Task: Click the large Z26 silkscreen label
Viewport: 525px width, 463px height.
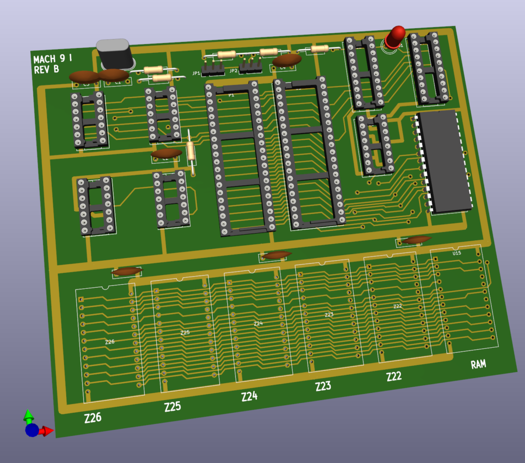Action: (93, 418)
